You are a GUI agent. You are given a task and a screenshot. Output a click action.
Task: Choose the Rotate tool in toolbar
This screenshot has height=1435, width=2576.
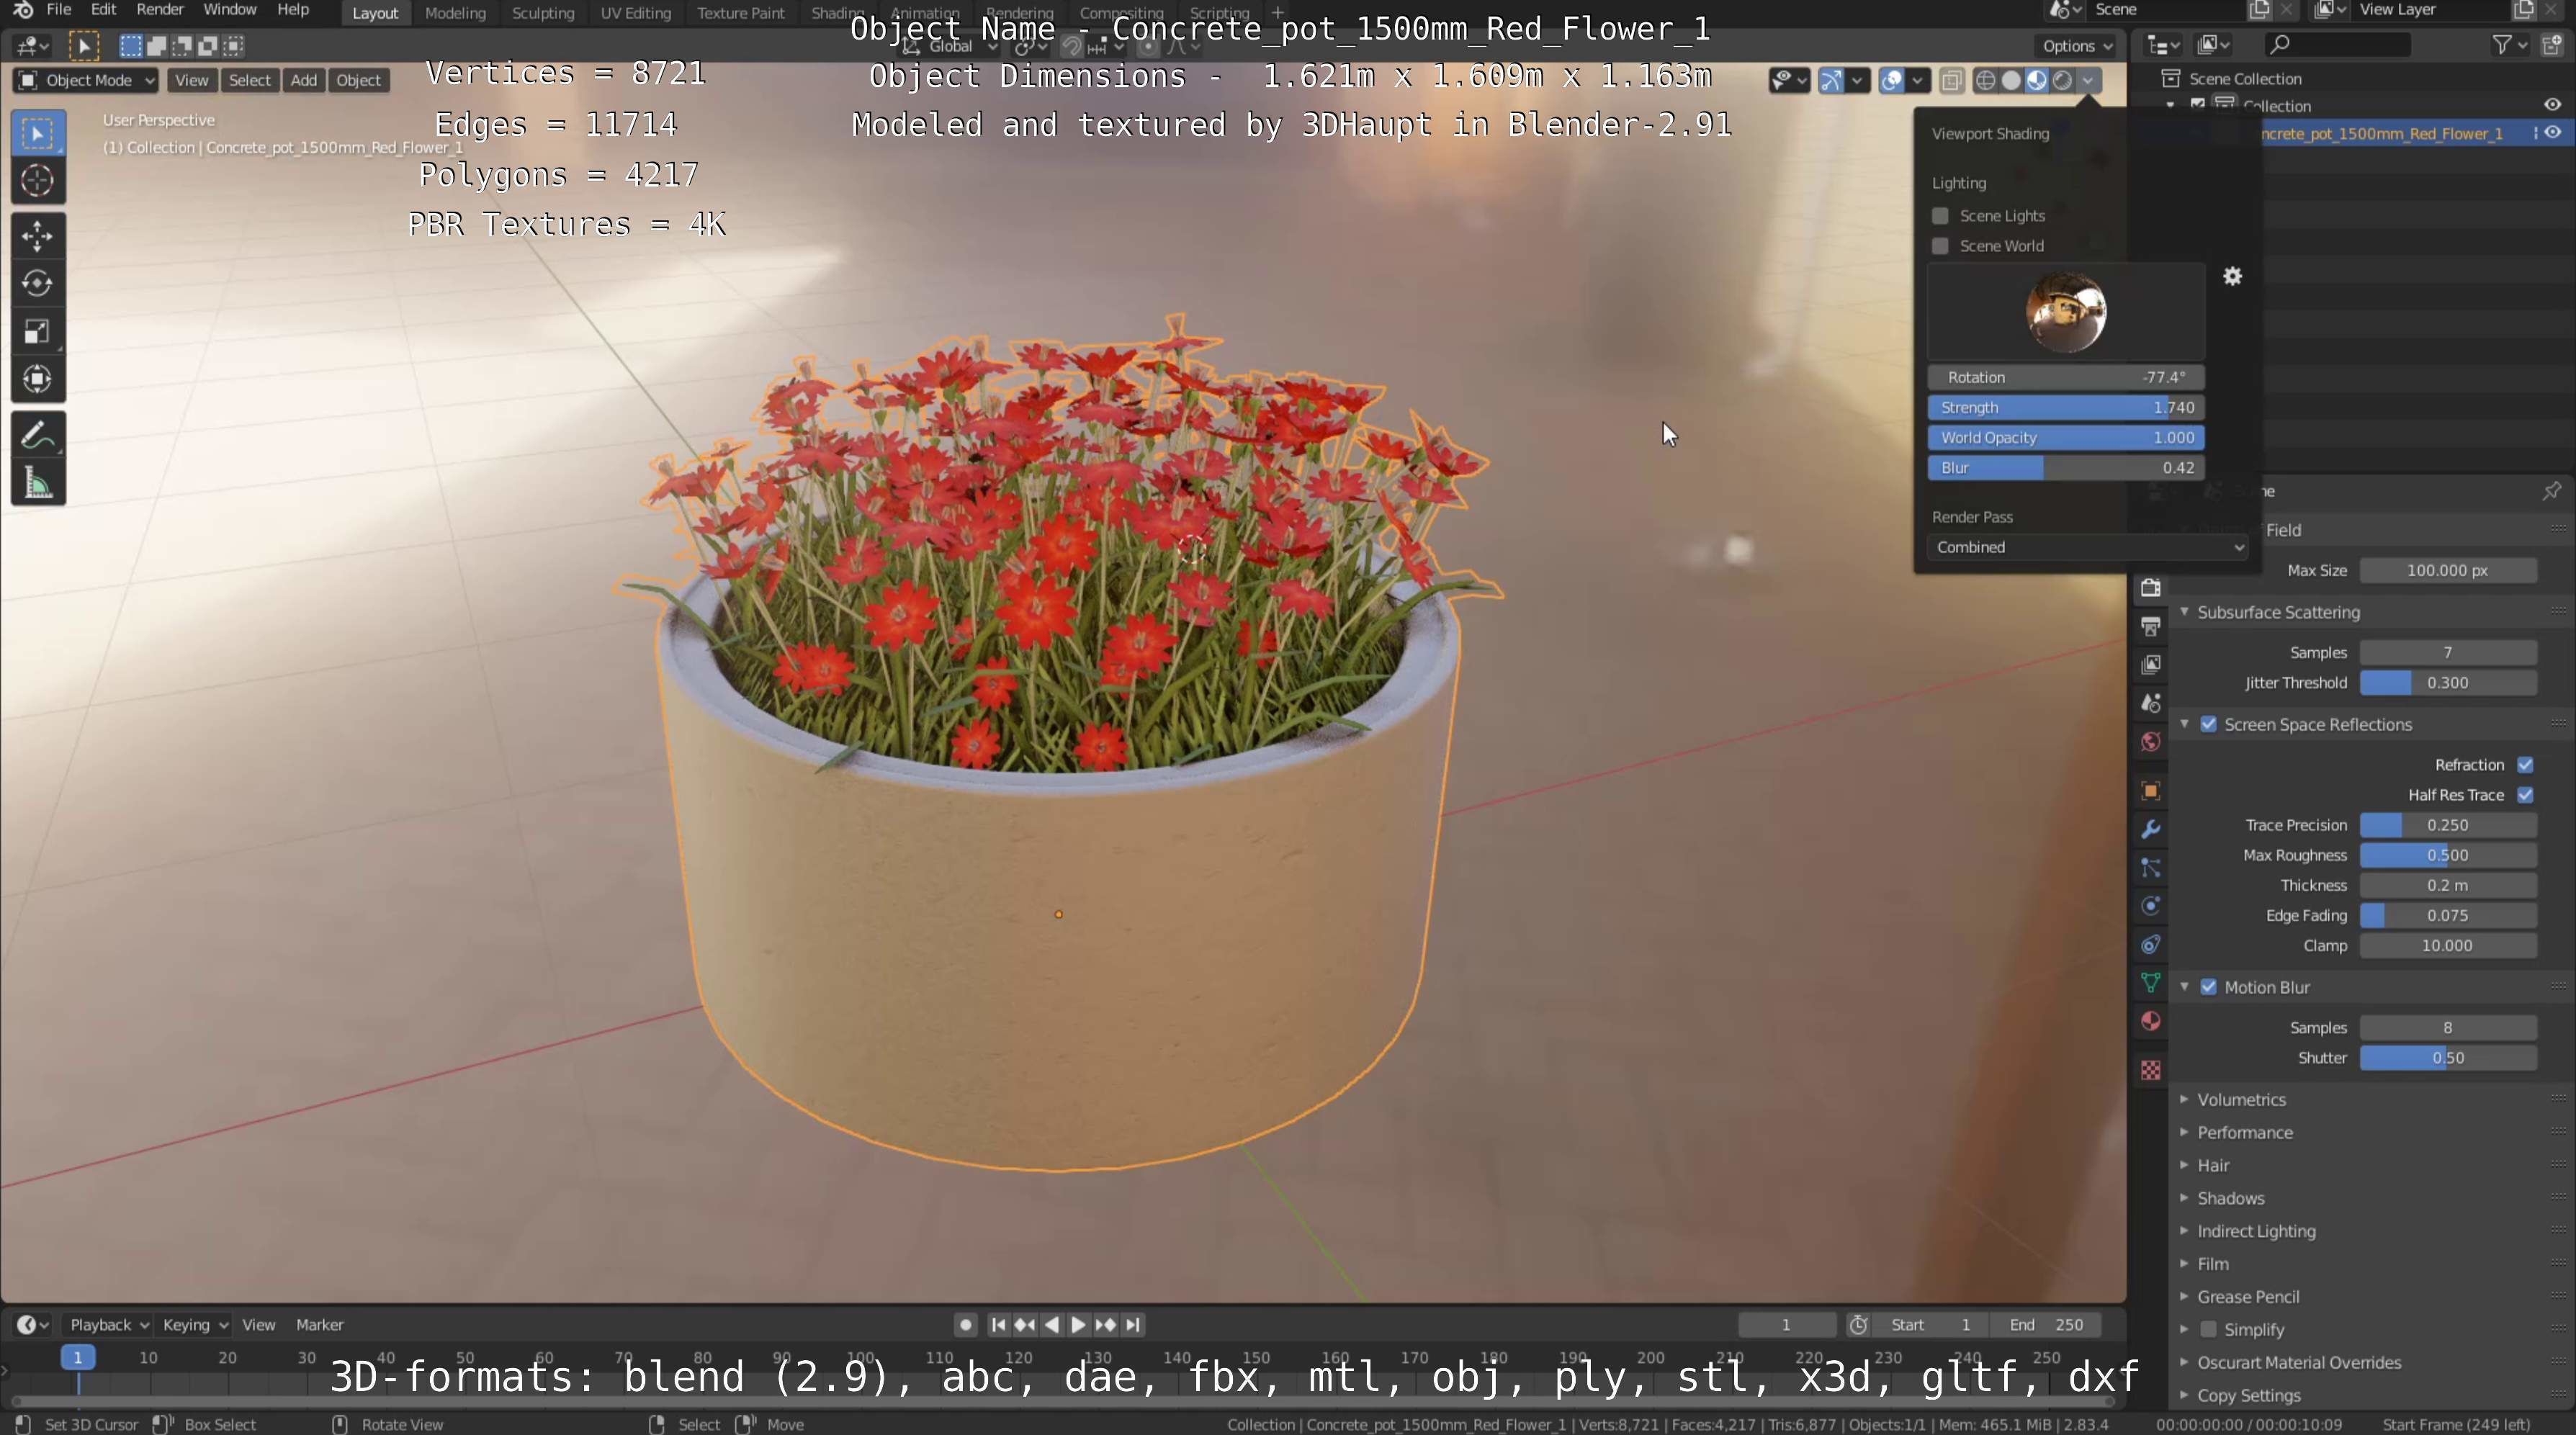point(38,284)
